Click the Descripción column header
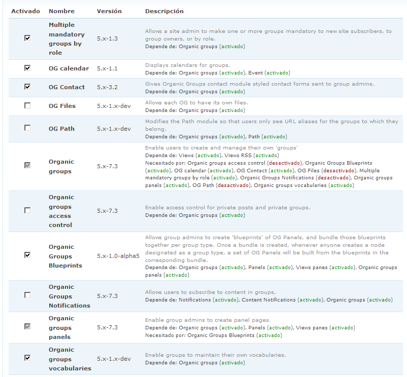This screenshot has width=407, height=377. click(164, 11)
